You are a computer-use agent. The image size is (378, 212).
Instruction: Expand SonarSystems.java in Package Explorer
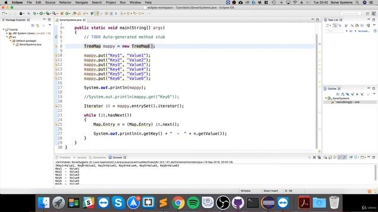tap(14, 45)
